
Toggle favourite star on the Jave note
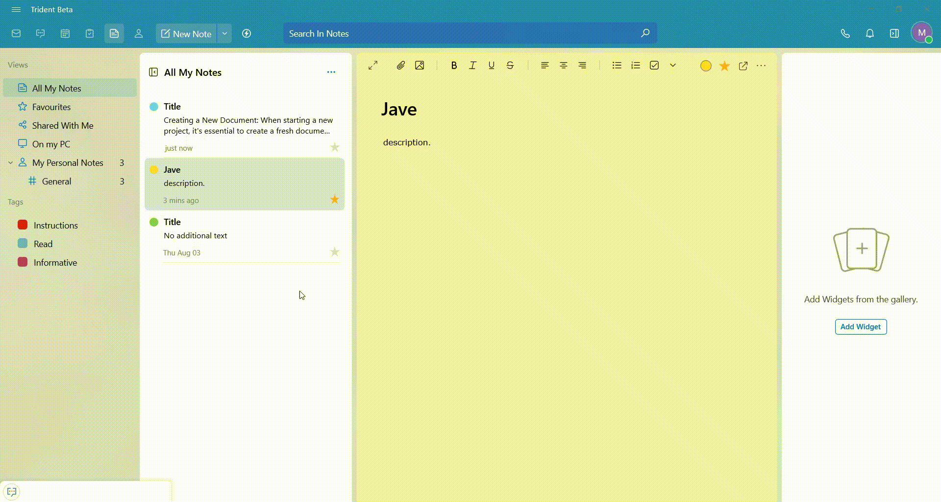335,200
